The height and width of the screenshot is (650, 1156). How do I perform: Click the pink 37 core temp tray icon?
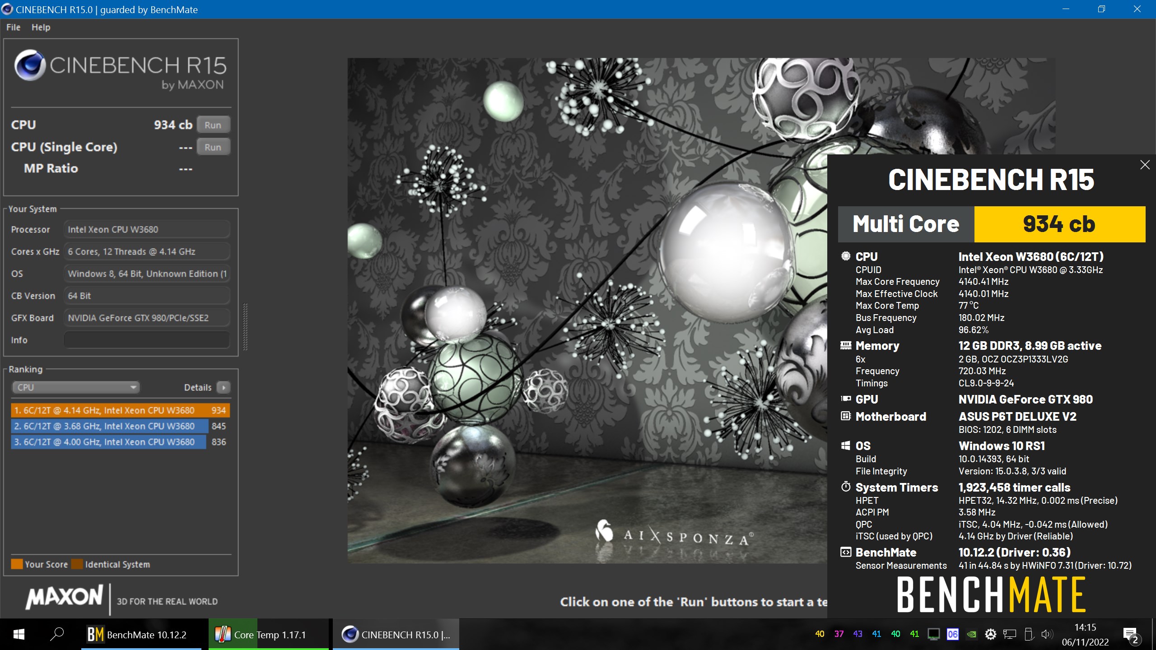(x=839, y=634)
